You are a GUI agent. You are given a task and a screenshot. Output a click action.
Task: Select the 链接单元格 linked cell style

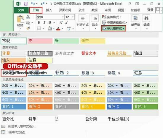[x=119, y=53]
